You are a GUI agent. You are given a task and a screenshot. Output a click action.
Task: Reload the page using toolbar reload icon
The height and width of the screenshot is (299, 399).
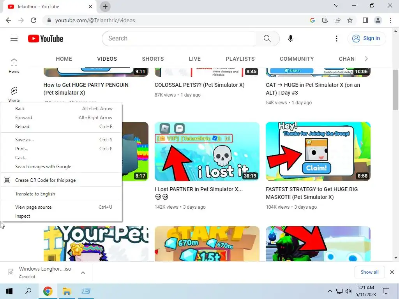(34, 20)
